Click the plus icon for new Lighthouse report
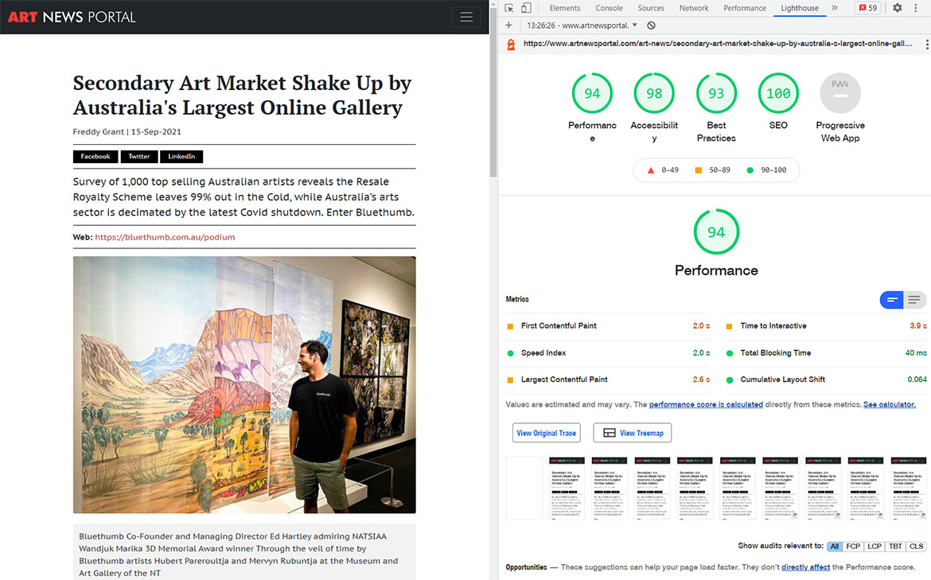The image size is (931, 580). 509,25
